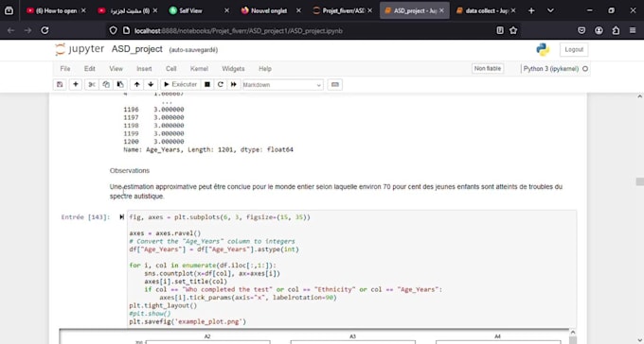Viewport: 644px width, 344px height.
Task: Restart and run all fast-forward icon
Action: tap(234, 84)
